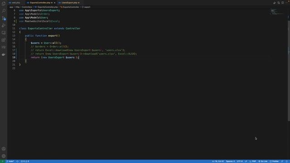Click 'use App\Models\User;' line
Viewport: 290px width, 163px height.
pos(34,18)
